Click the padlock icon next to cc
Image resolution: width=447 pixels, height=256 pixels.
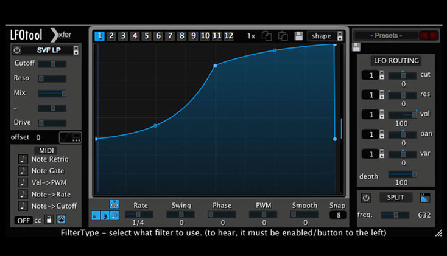point(49,220)
